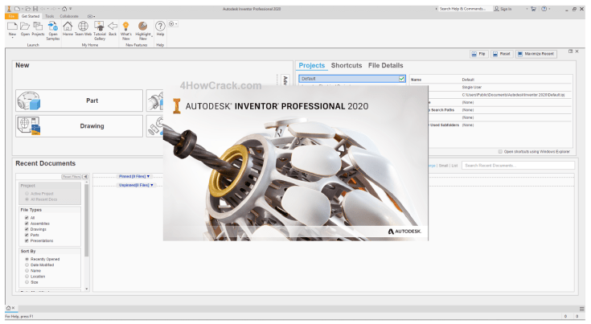Click the Reset Filters button
This screenshot has width=591, height=324.
click(72, 177)
